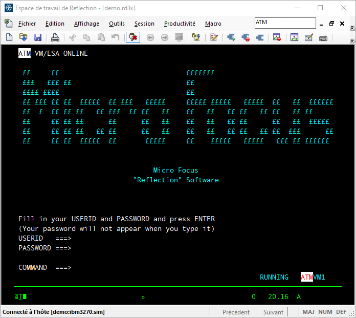Viewport: 356px width, 318px height.
Task: Click the plain blue macro icon
Action: pos(260,37)
